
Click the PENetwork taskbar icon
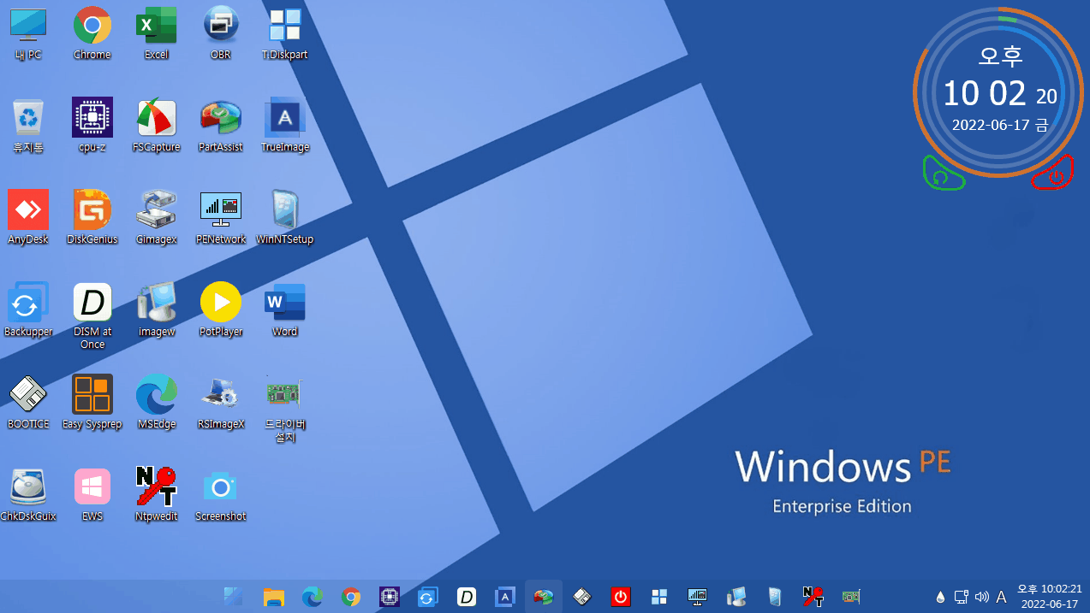pos(697,597)
